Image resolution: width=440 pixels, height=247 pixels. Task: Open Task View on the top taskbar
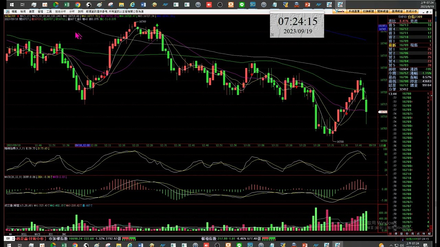pyautogui.click(x=23, y=4)
